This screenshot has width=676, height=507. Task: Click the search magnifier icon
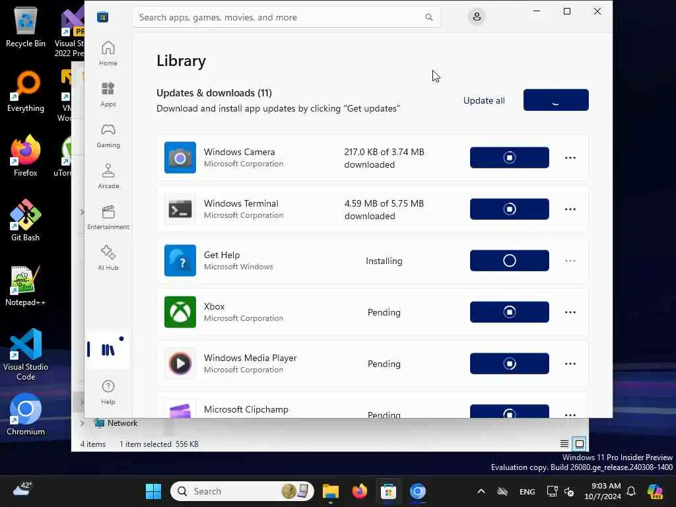tap(428, 17)
